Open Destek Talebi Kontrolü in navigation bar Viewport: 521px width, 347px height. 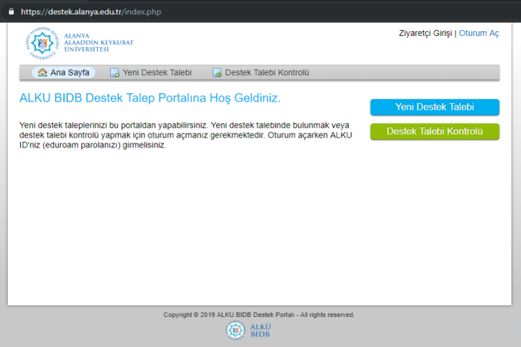tap(261, 72)
